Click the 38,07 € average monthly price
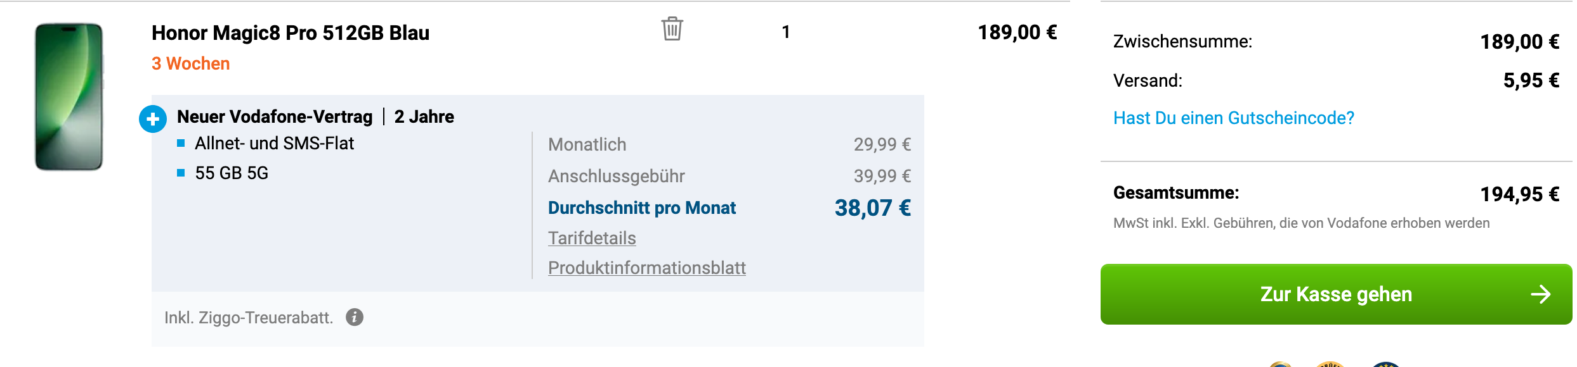Viewport: 1577px width, 367px height. click(872, 208)
